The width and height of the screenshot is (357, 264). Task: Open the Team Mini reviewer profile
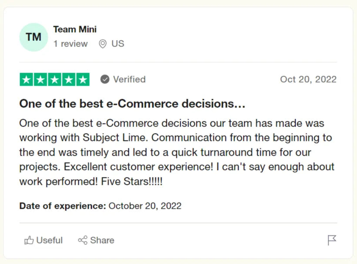click(x=74, y=30)
